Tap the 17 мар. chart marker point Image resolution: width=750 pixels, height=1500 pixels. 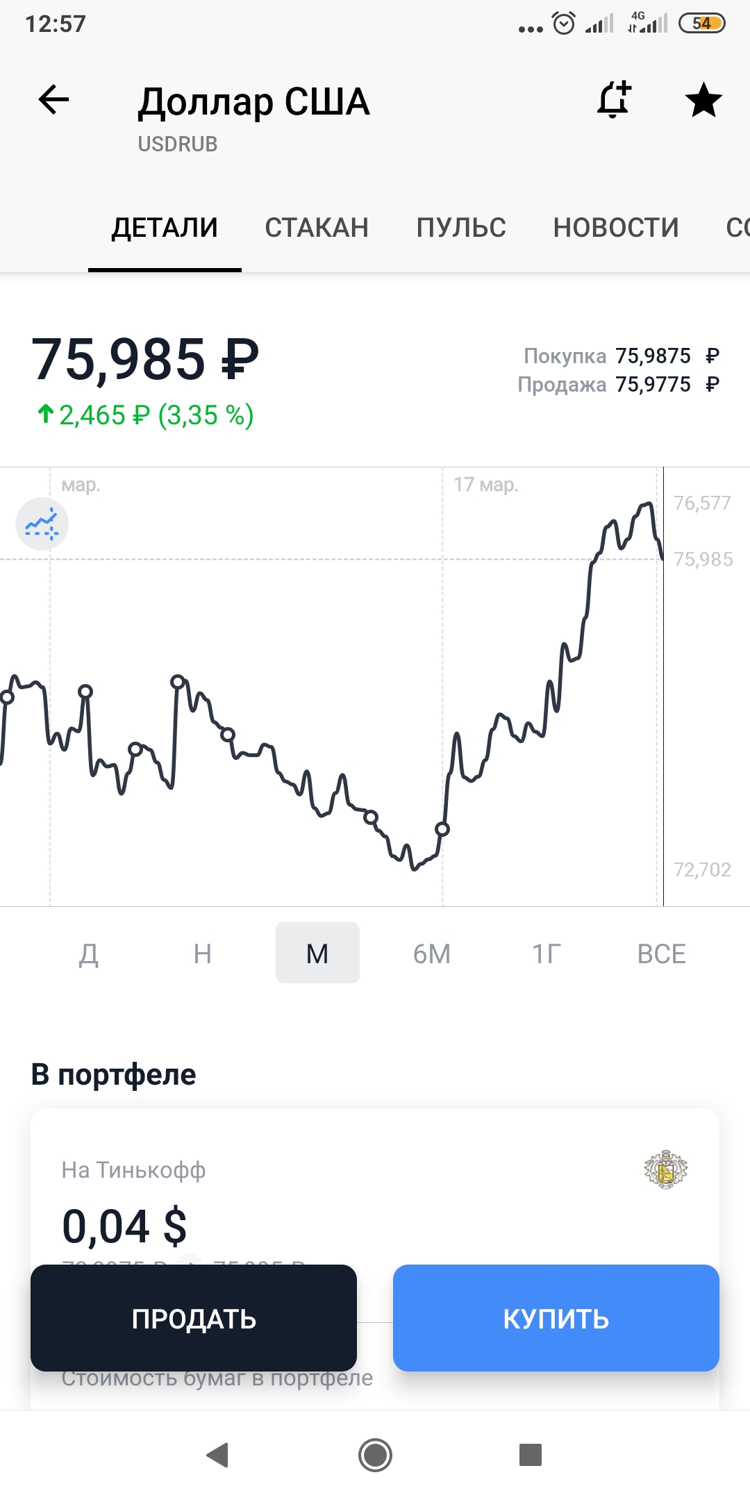pyautogui.click(x=442, y=828)
